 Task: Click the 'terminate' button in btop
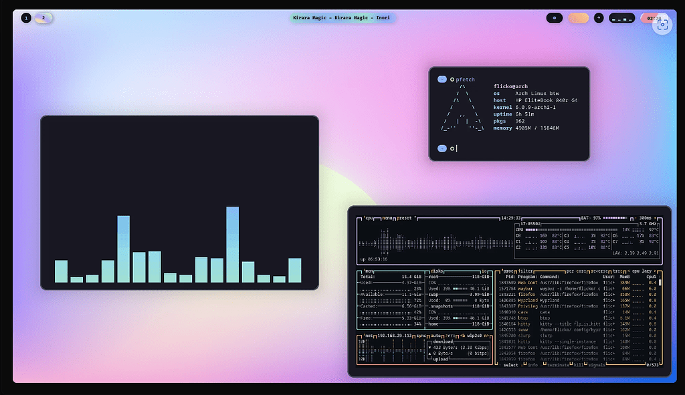(x=559, y=364)
